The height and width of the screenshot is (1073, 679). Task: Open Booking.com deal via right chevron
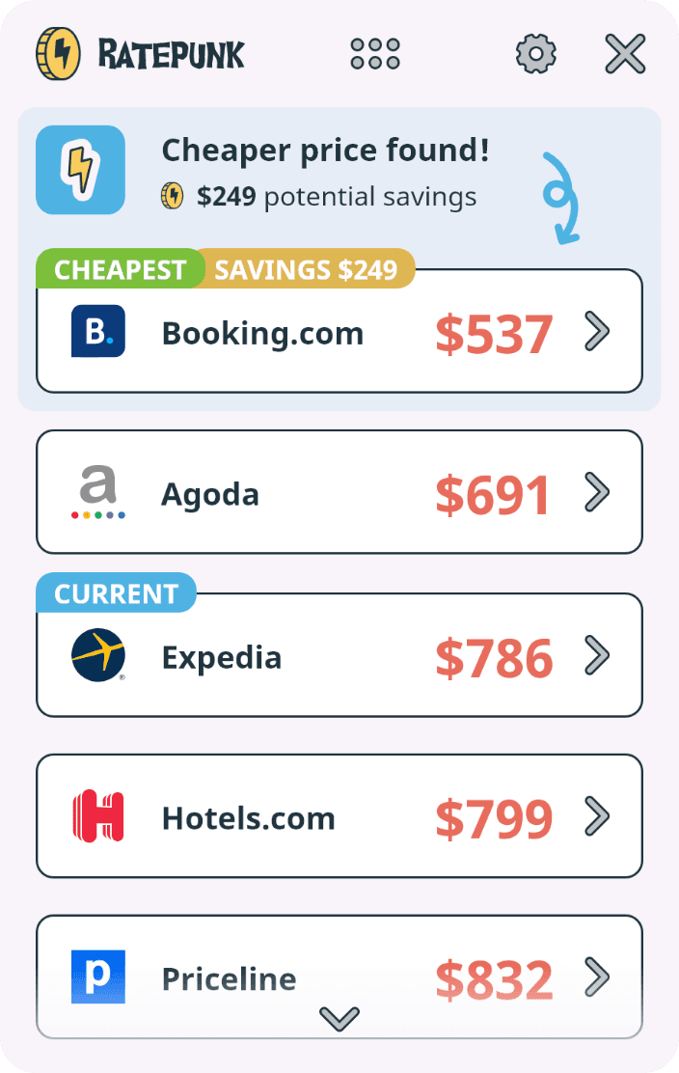(597, 331)
